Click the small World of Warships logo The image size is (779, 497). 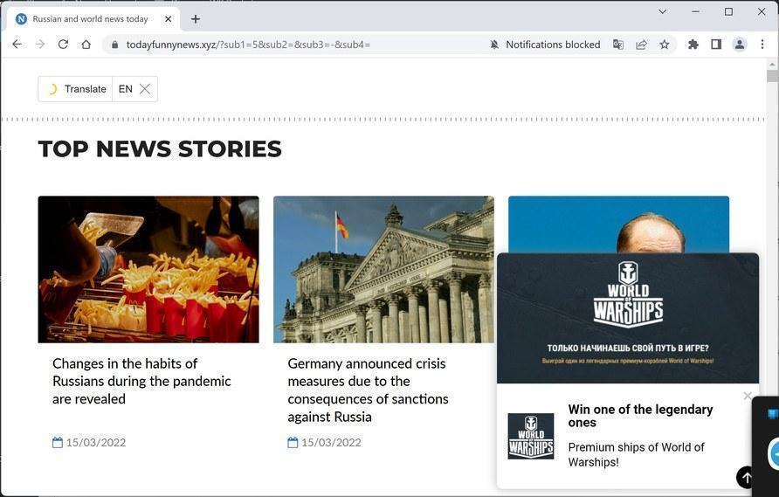point(531,436)
